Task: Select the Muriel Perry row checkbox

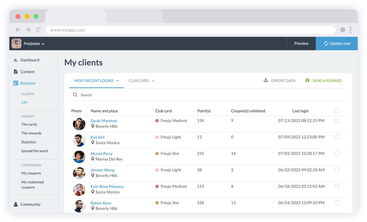Action: click(337, 154)
